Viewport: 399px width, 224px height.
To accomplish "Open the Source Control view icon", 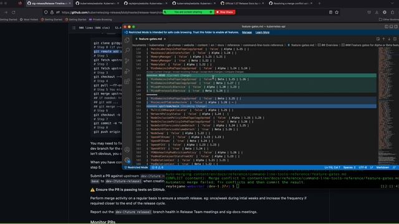I will (127, 61).
